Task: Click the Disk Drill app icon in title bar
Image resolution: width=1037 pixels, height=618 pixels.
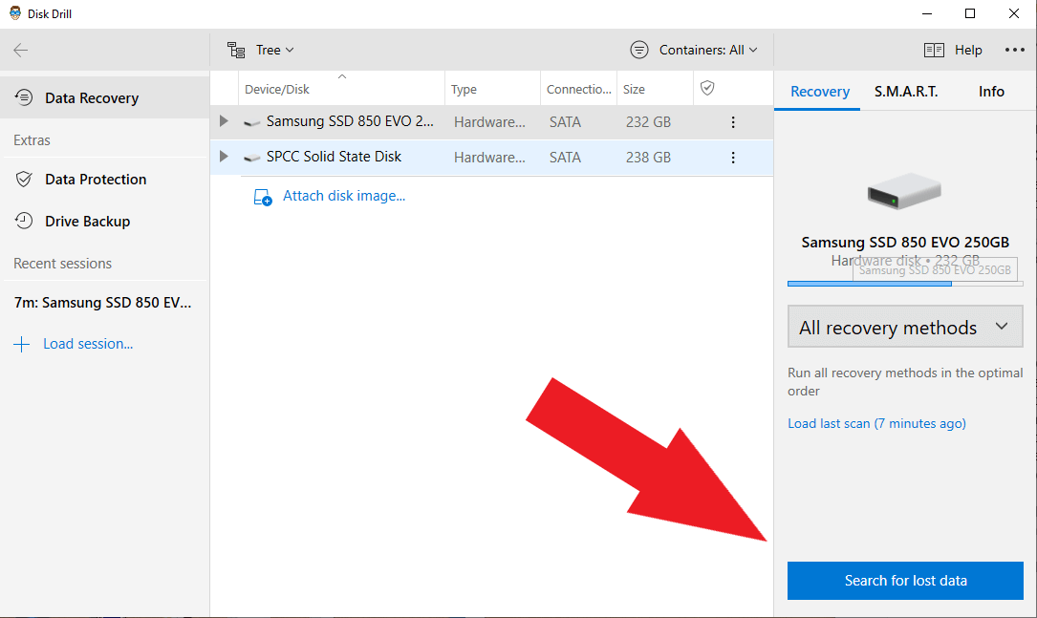Action: [x=15, y=13]
